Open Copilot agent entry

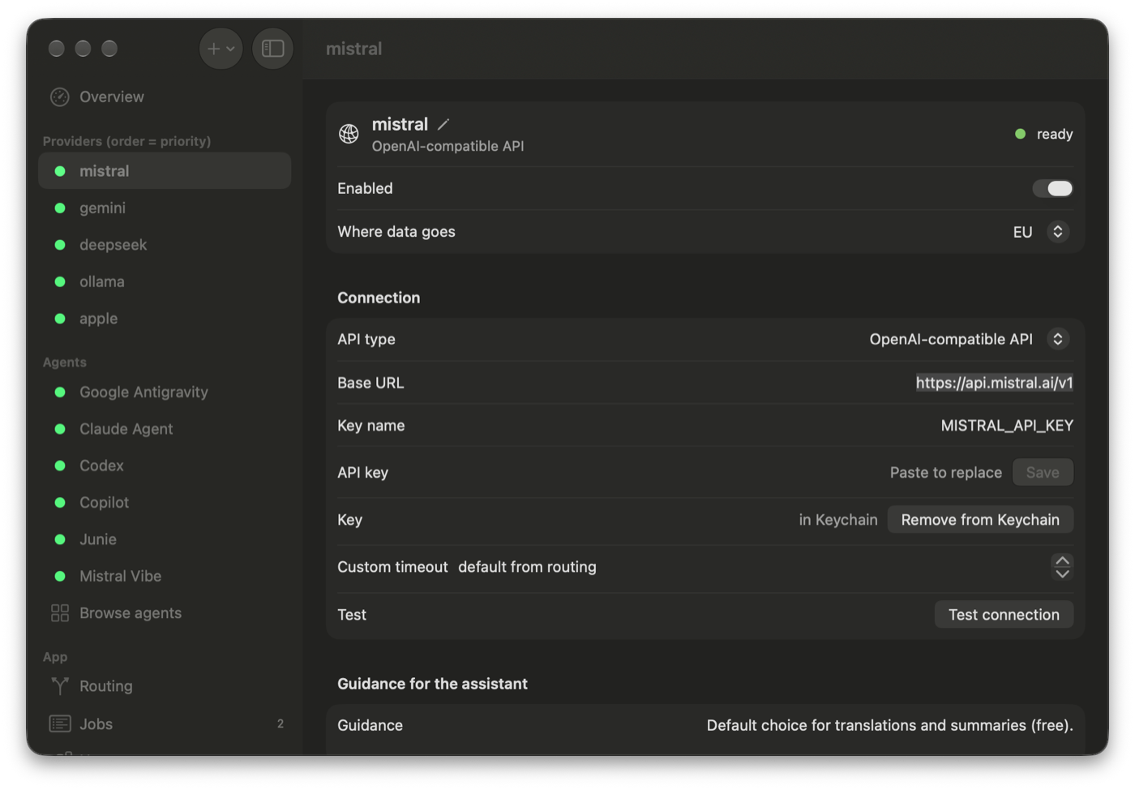click(x=165, y=503)
